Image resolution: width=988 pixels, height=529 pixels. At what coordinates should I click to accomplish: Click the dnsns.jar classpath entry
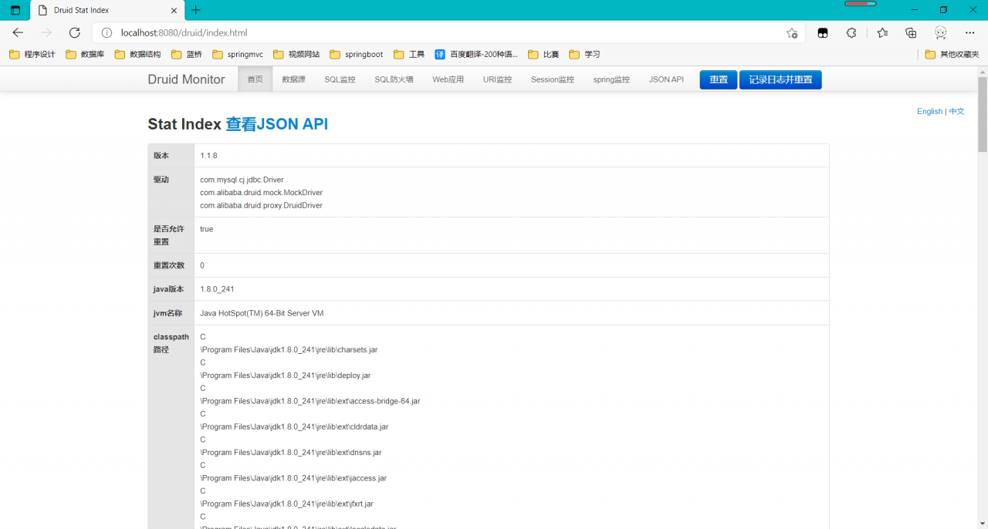[291, 453]
